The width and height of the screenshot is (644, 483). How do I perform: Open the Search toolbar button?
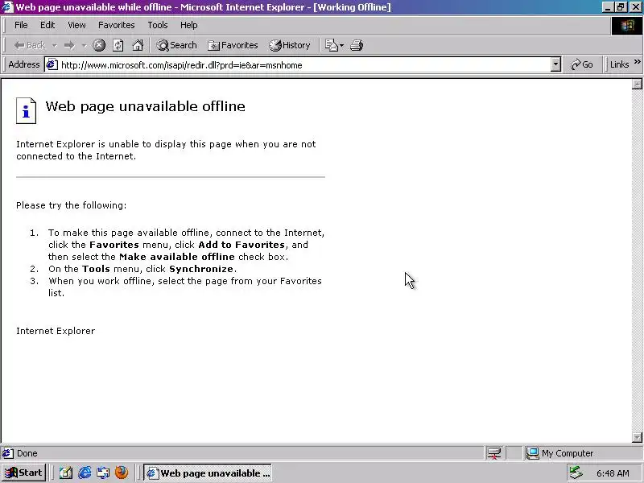[x=176, y=45]
